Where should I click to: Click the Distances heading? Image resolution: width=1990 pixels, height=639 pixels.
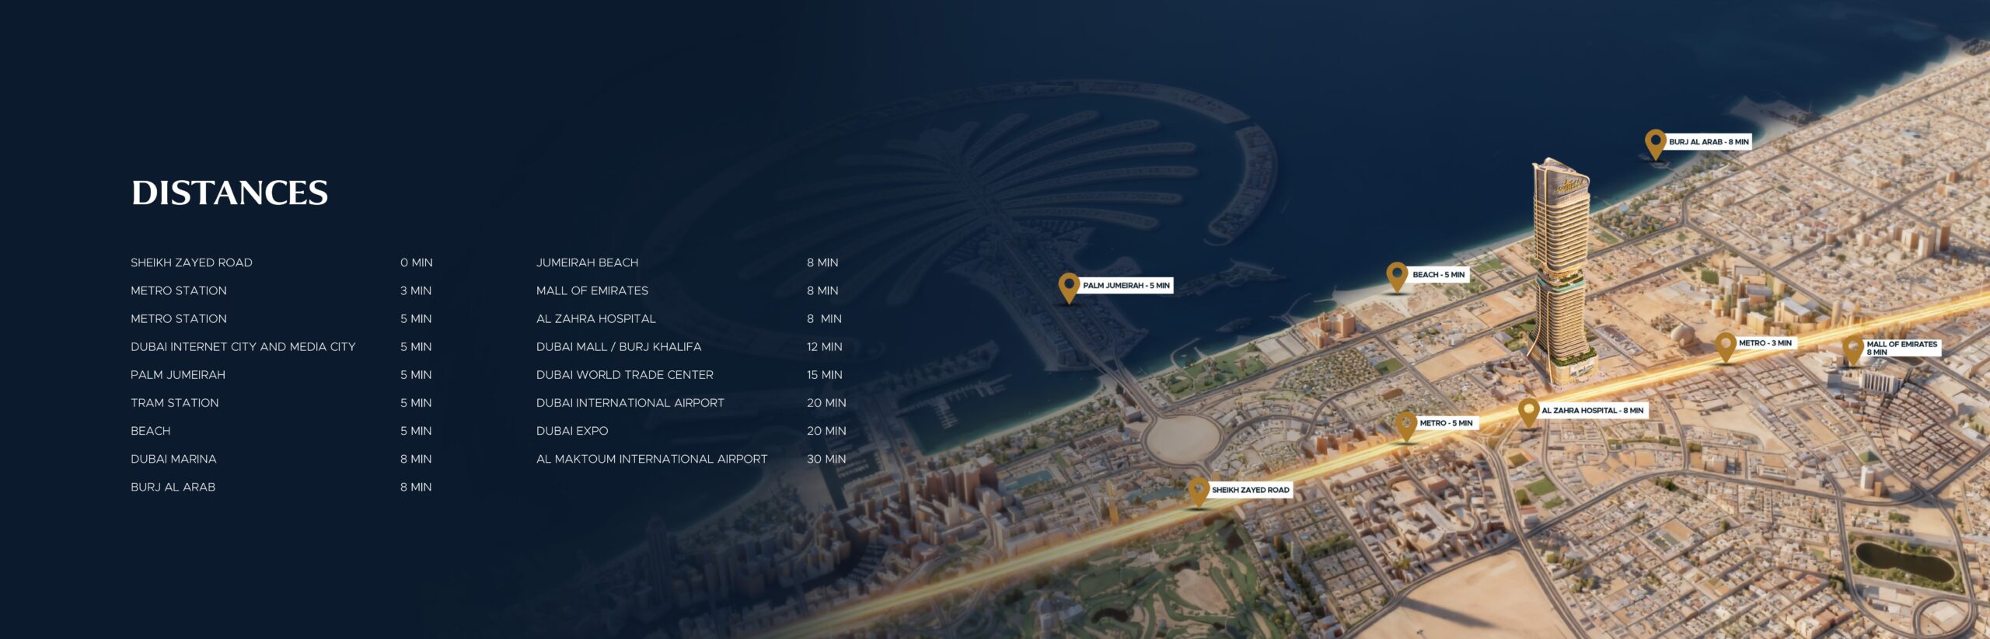coord(229,193)
